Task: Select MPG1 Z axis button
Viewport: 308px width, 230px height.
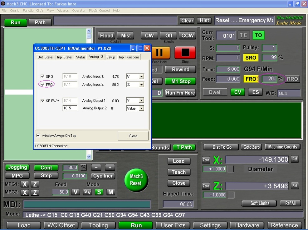Action: 35,184
